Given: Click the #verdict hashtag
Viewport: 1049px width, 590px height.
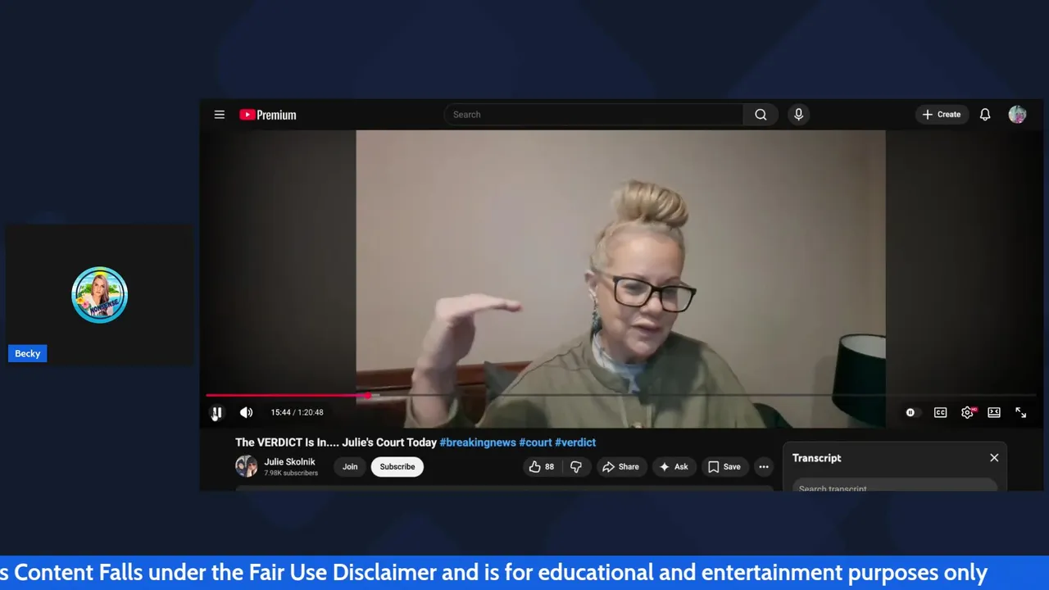Looking at the screenshot, I should (575, 442).
